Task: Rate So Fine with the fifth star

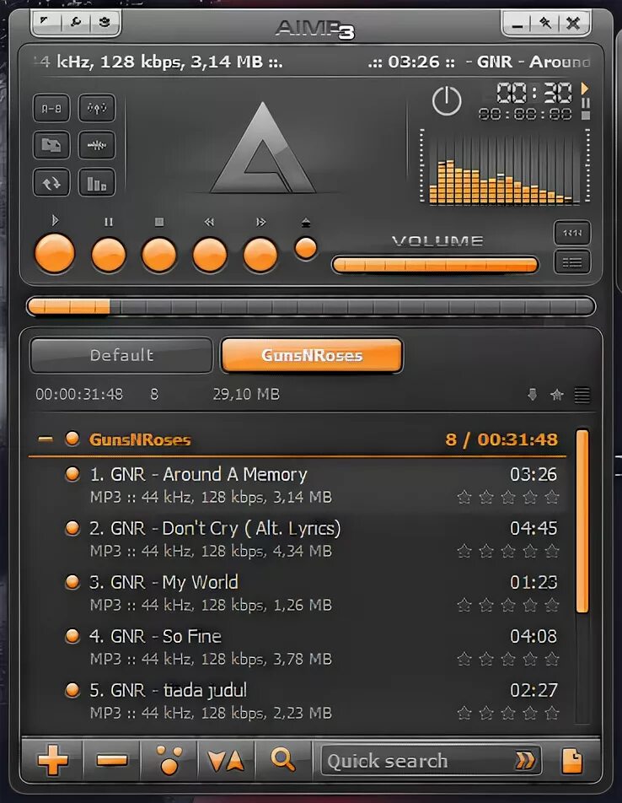Action: coord(552,659)
